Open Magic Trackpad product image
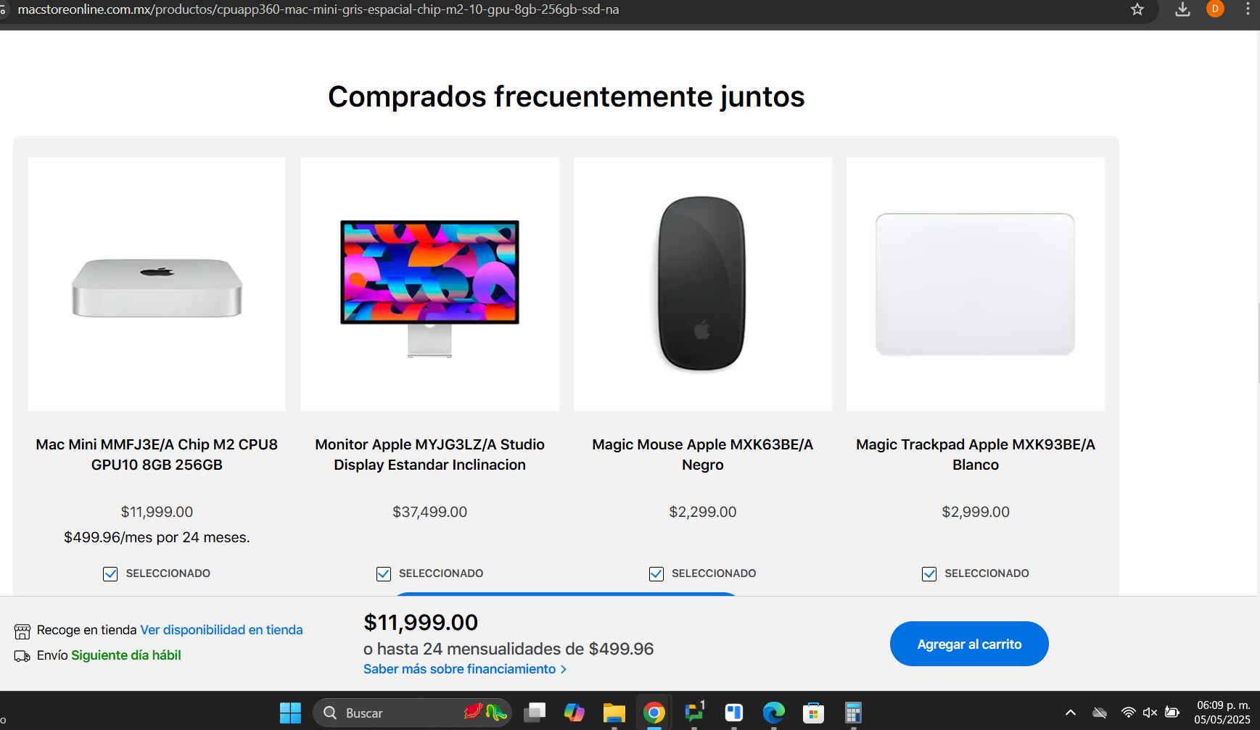 (976, 284)
